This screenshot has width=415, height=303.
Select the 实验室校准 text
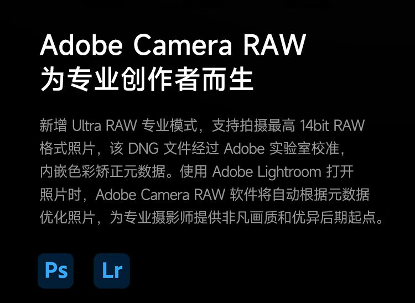point(304,149)
